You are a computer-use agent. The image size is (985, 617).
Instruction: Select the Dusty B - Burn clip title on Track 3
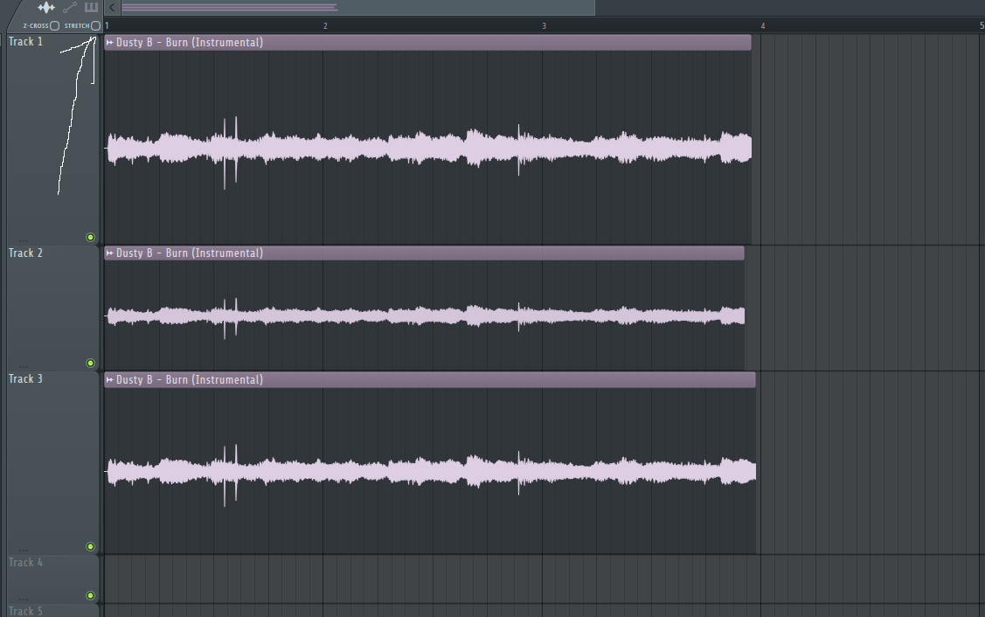tap(189, 380)
